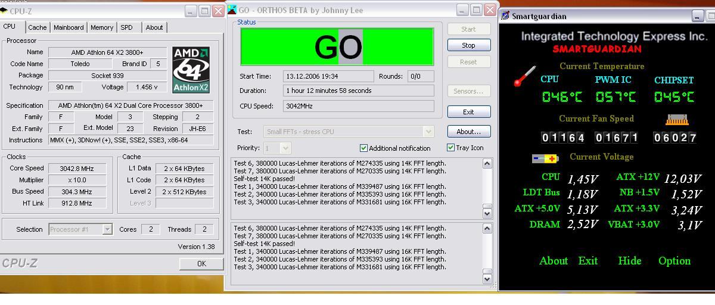
Task: Click the CPU temperature readout 046°C
Action: tap(562, 97)
